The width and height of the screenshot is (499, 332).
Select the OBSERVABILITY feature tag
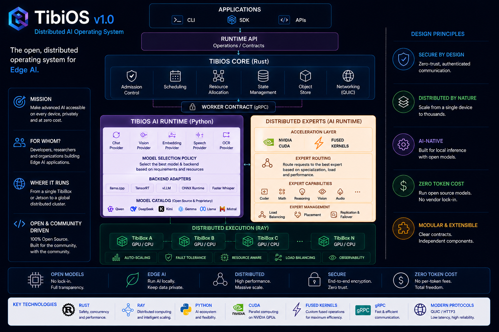tap(346, 258)
